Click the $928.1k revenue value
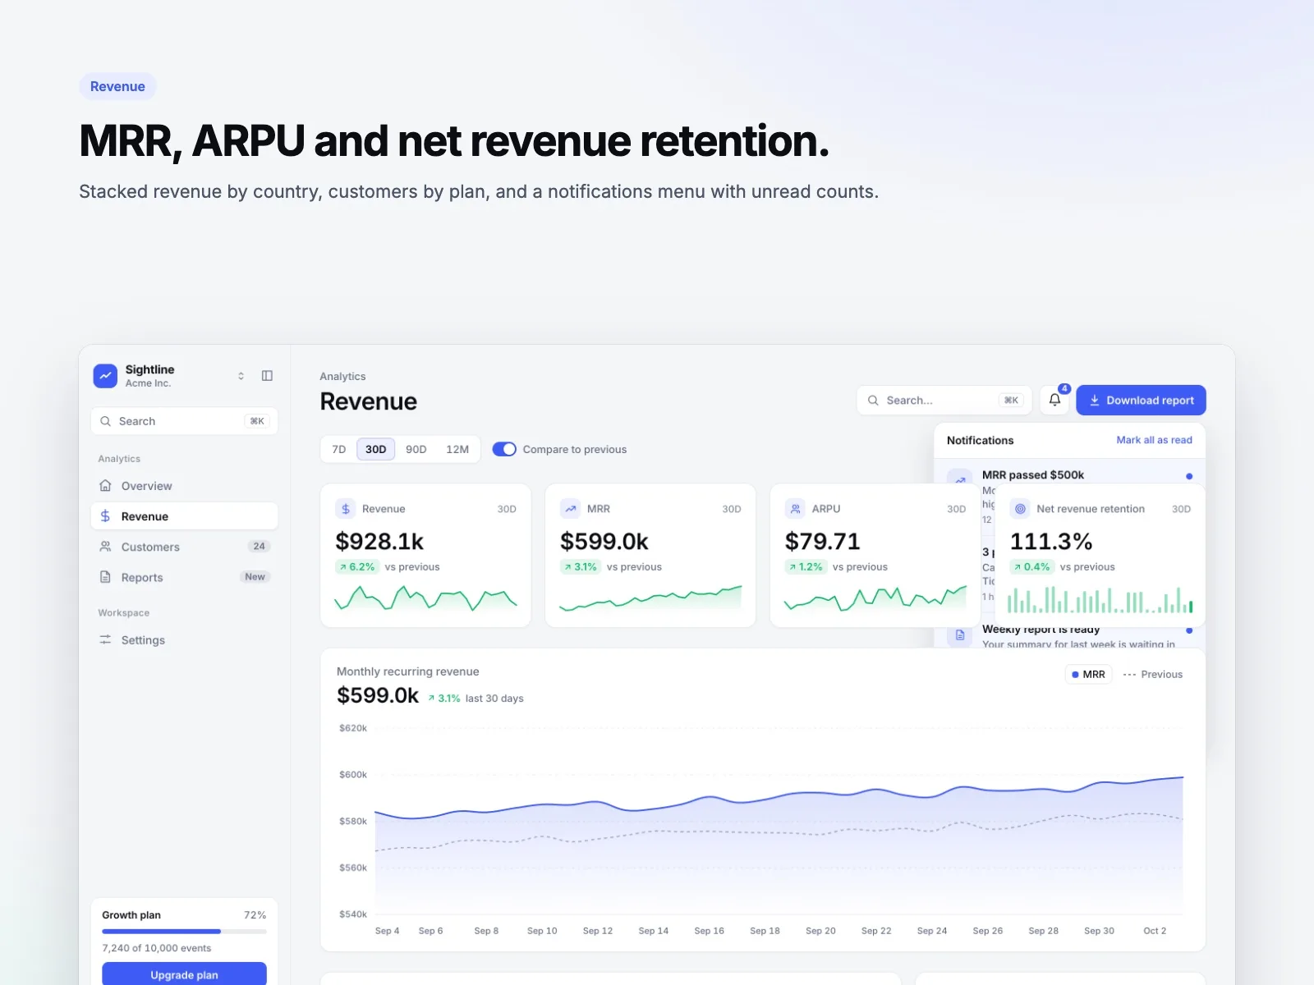The height and width of the screenshot is (985, 1314). coord(379,542)
